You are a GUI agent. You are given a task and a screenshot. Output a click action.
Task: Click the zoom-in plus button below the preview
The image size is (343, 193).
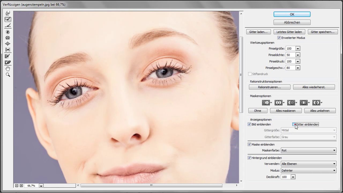pos(21,185)
